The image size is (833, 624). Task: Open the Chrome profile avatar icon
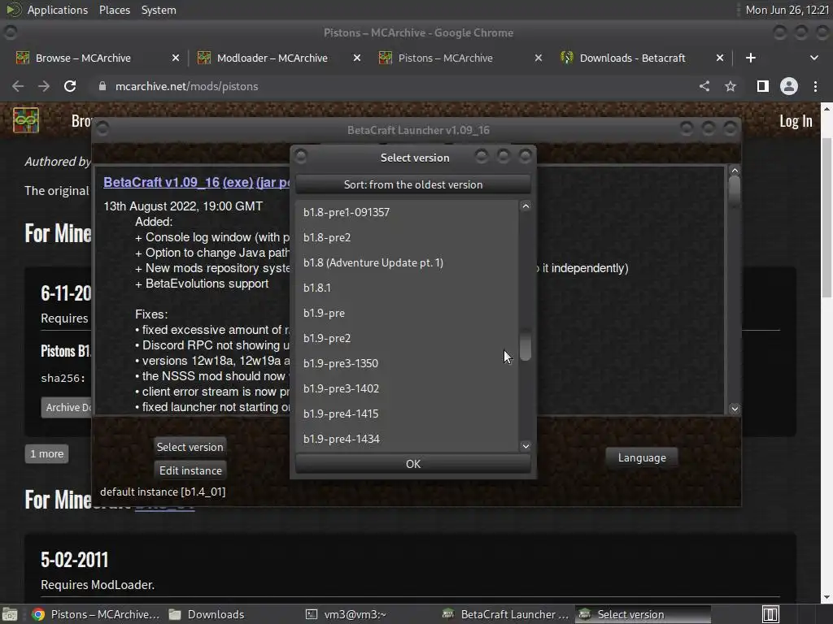789,86
